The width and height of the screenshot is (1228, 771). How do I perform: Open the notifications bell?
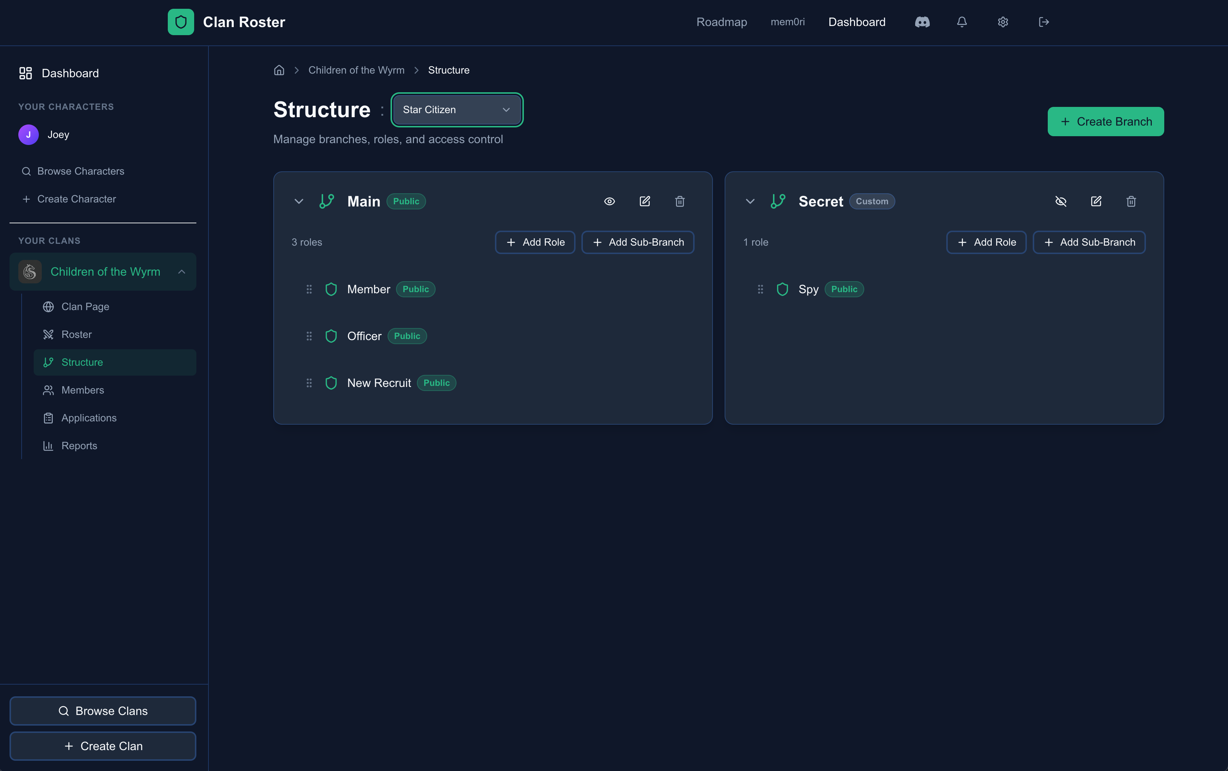point(962,22)
